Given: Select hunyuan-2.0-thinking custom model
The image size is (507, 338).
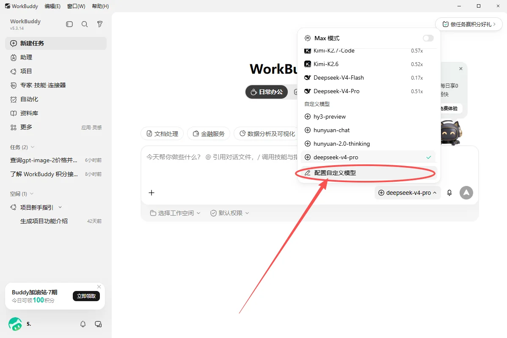Looking at the screenshot, I should coord(369,144).
